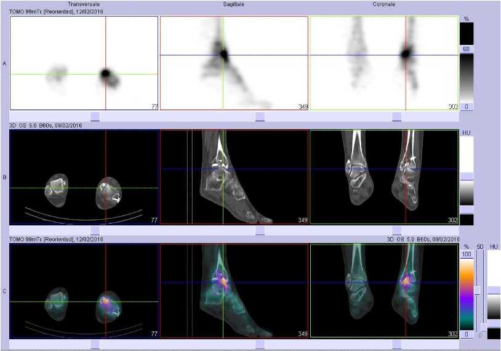
Task: Click the Coronale column header
Action: pyautogui.click(x=383, y=4)
